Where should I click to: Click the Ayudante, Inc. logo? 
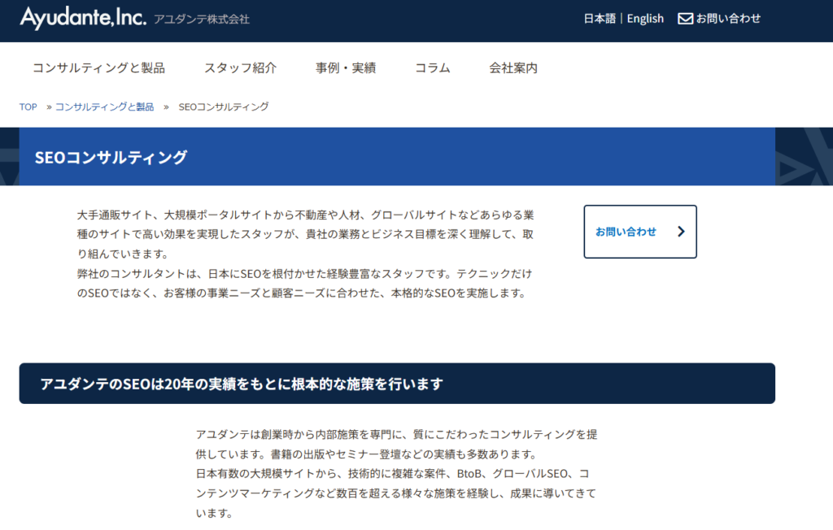click(82, 16)
